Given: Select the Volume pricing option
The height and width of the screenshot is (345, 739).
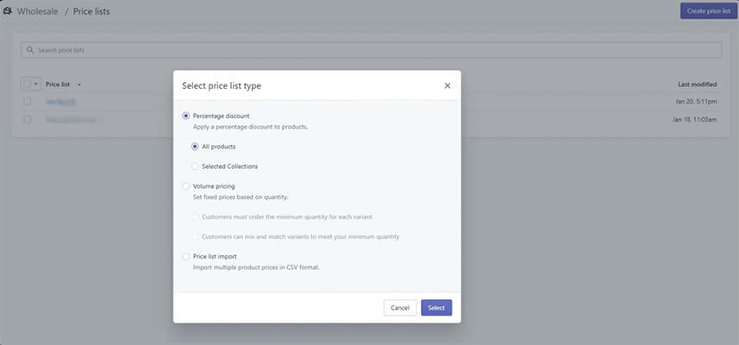Looking at the screenshot, I should pyautogui.click(x=186, y=186).
